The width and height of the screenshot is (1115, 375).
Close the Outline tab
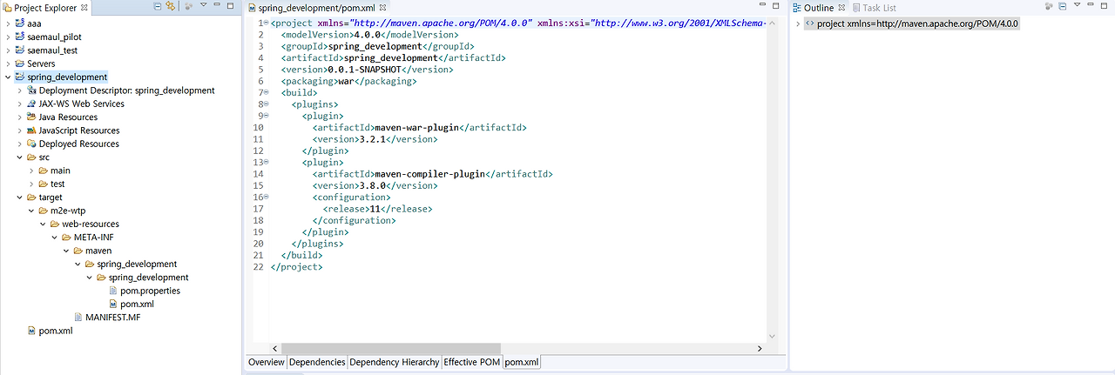[x=841, y=7]
